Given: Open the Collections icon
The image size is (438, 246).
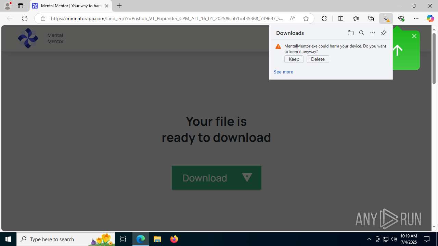Looking at the screenshot, I should tap(371, 18).
